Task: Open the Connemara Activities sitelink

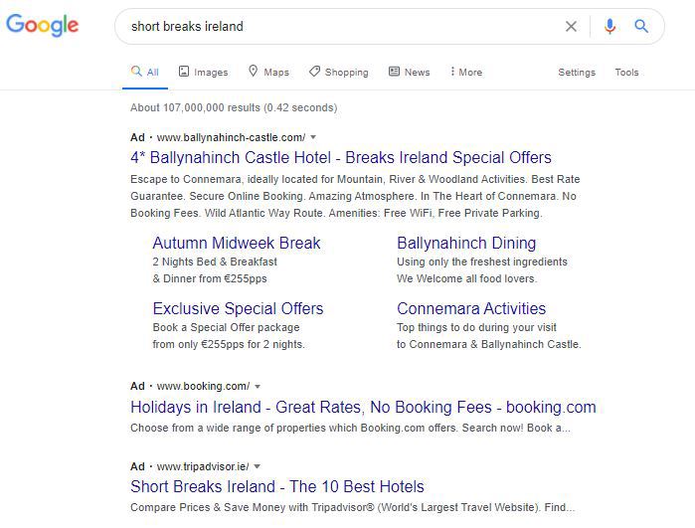Action: (471, 308)
